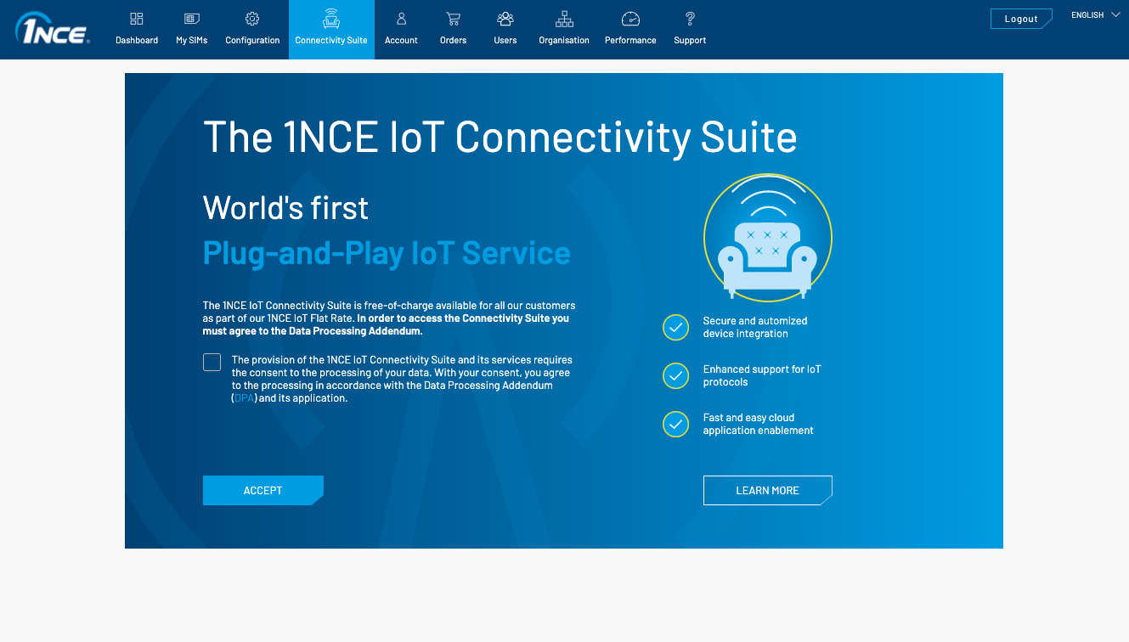The image size is (1129, 642).
Task: Click the Performance gauge icon
Action: coord(630,19)
